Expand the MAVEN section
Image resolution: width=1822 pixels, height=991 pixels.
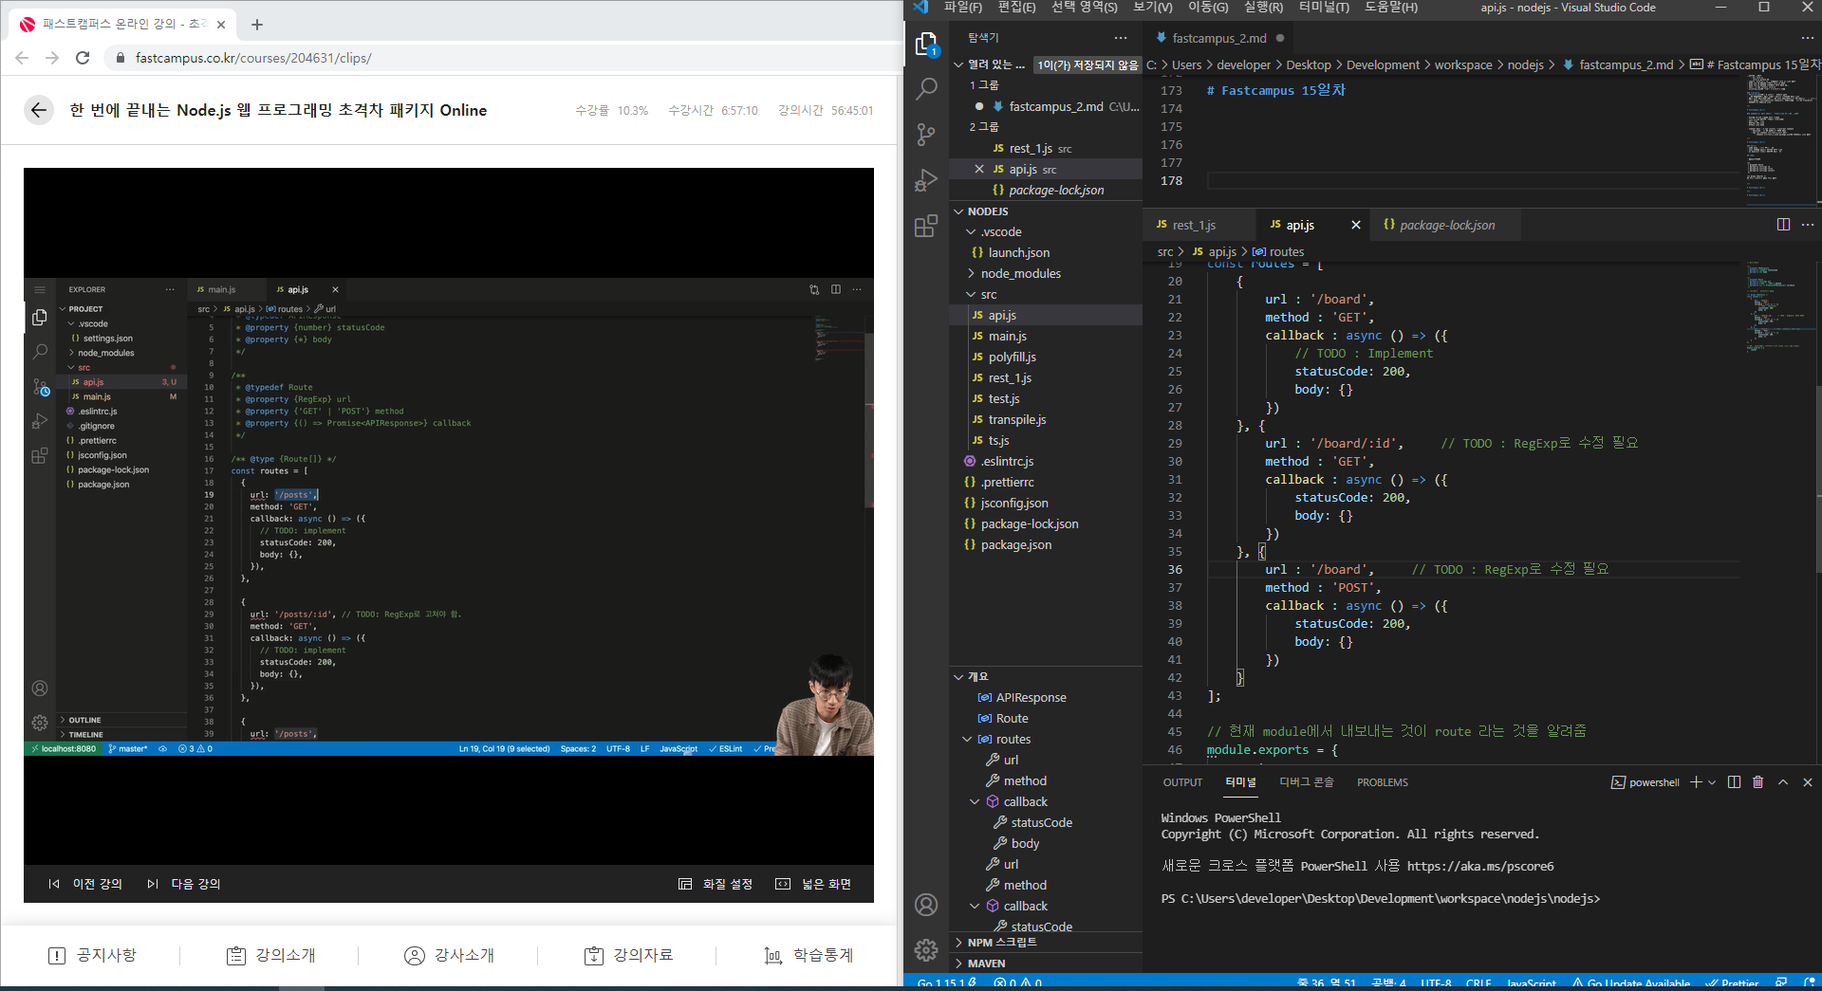(x=1046, y=963)
